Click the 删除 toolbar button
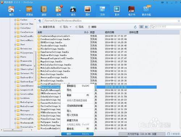181x137 pixels. click(92, 27)
